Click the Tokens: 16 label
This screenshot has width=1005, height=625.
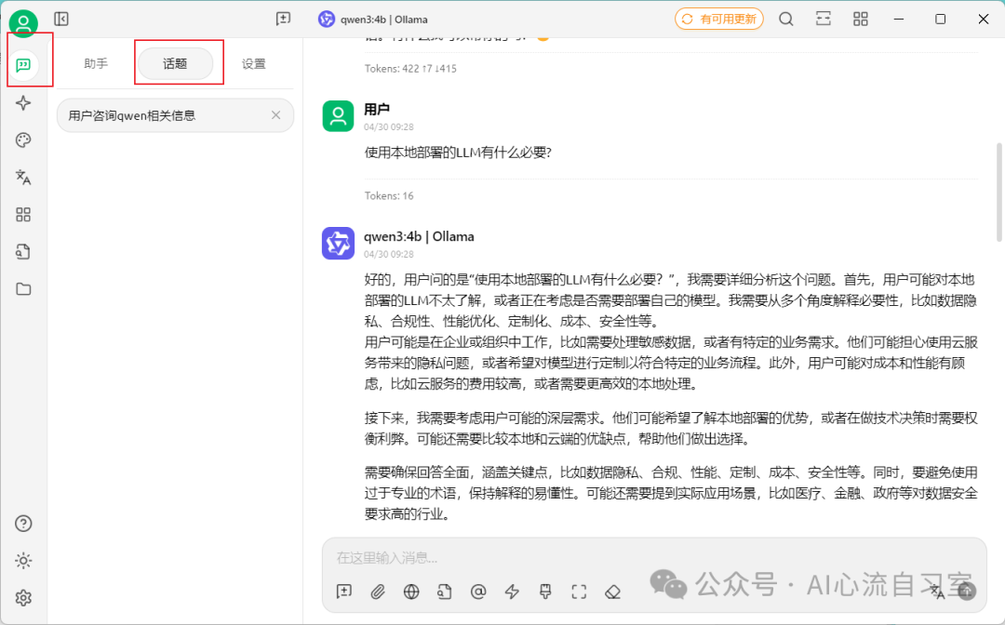point(389,196)
